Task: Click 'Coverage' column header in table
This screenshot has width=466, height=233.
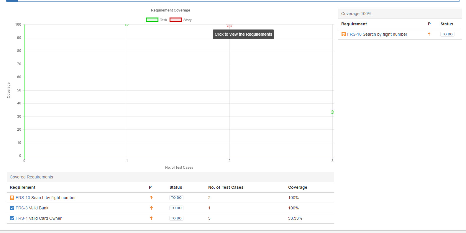Action: point(298,187)
